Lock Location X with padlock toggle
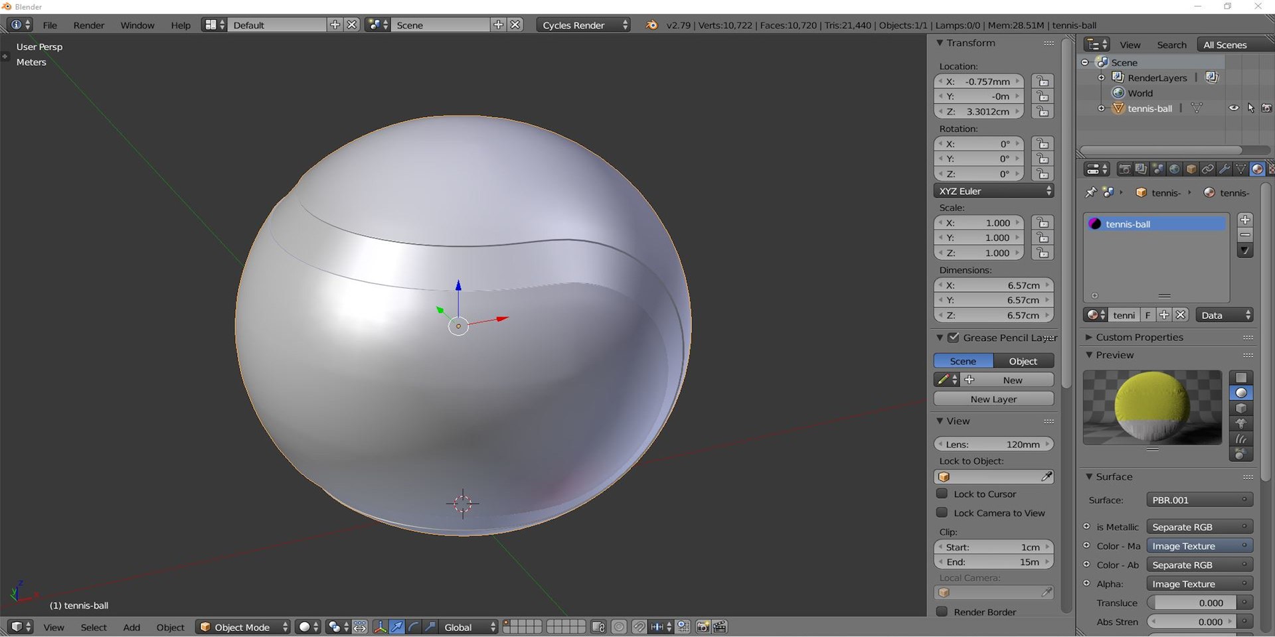The width and height of the screenshot is (1275, 637). 1043,81
